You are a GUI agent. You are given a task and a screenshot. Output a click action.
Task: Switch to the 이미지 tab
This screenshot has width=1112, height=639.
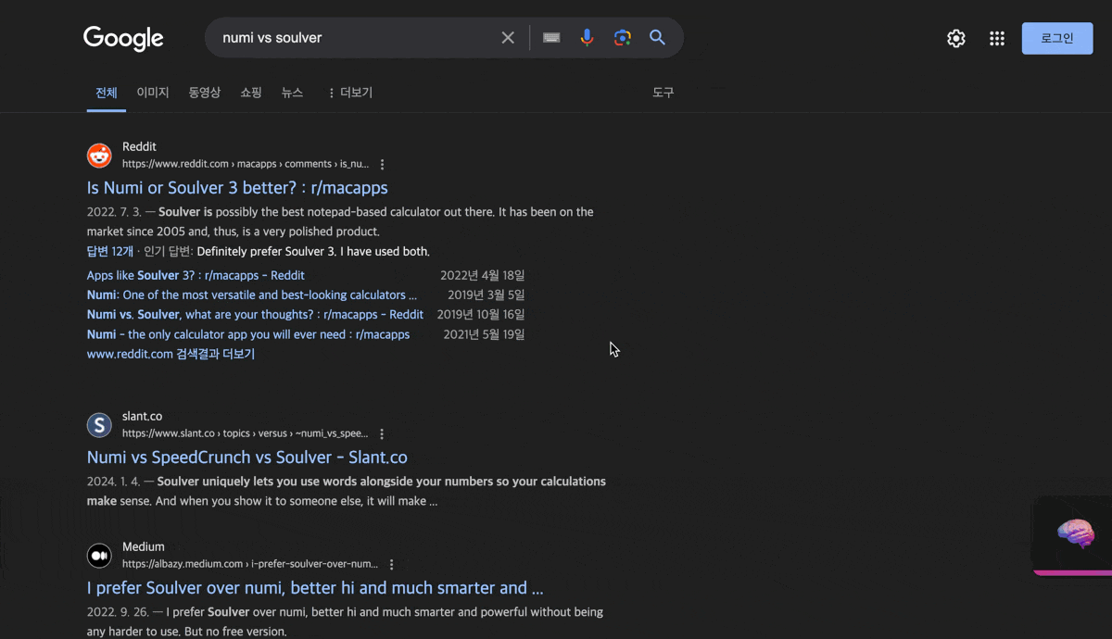click(x=153, y=93)
